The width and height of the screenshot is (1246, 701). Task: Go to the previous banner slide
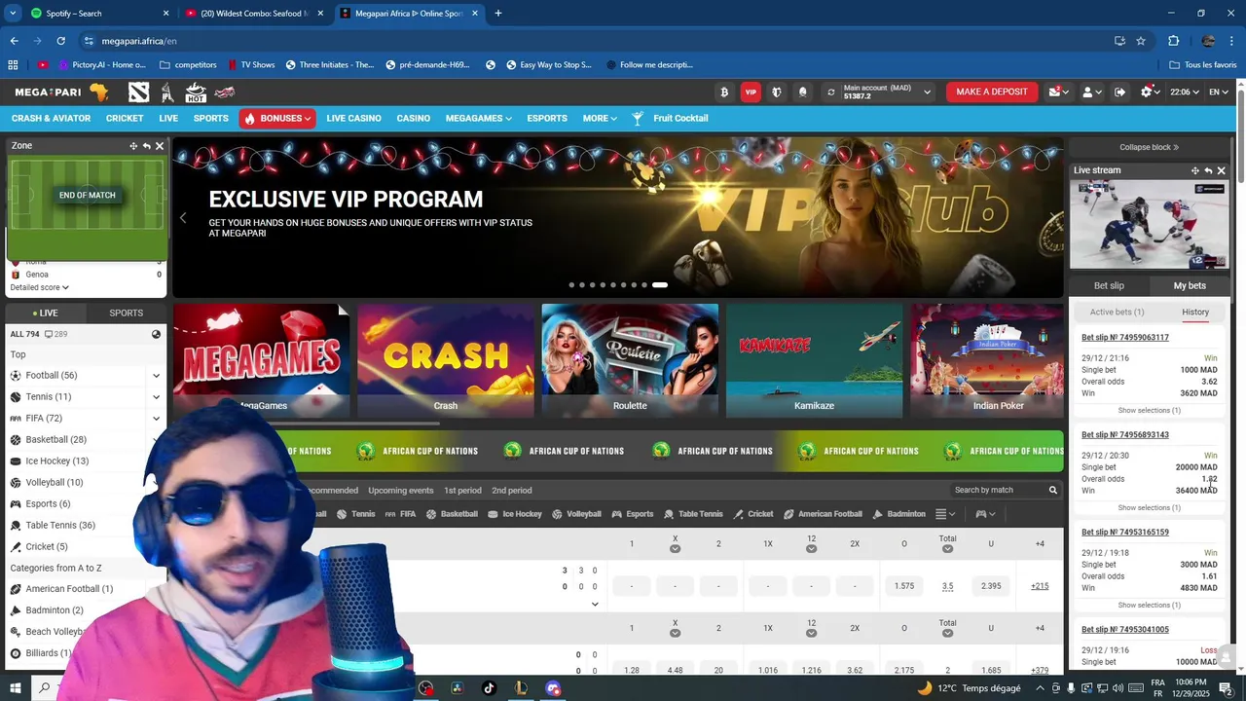182,217
